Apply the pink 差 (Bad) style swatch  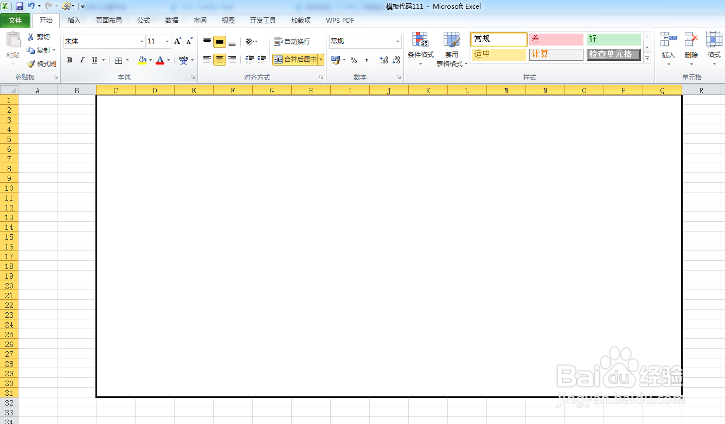pyautogui.click(x=556, y=40)
